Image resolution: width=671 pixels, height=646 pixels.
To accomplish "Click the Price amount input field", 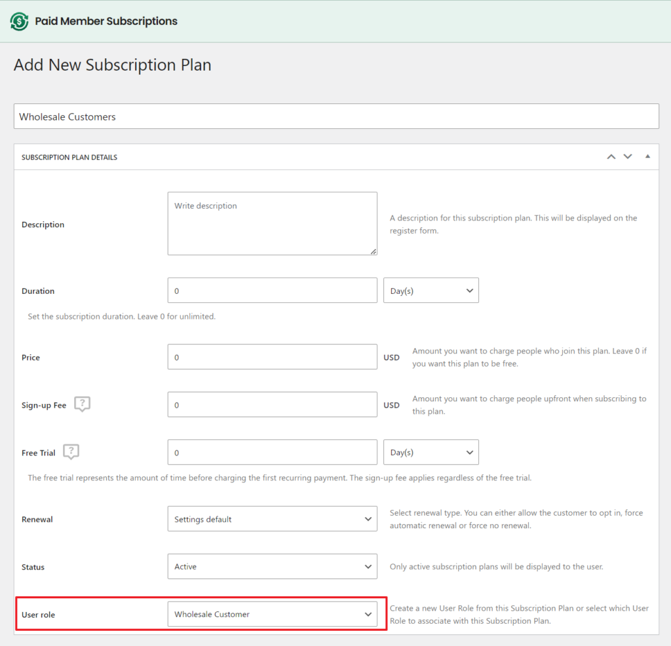I will coord(272,357).
